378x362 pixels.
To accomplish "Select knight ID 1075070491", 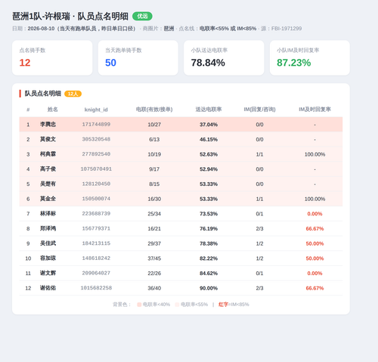I will (x=96, y=169).
